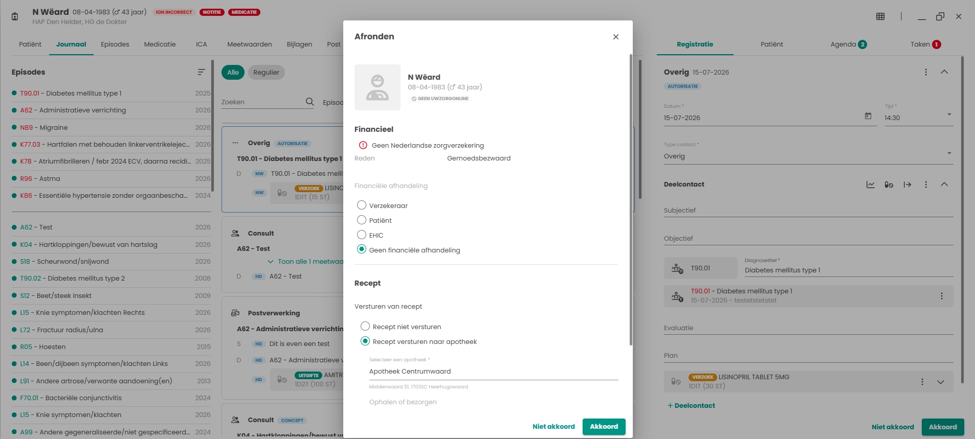The height and width of the screenshot is (439, 975).
Task: Click the pill icon next to the AMITR journal line
Action: (x=282, y=379)
